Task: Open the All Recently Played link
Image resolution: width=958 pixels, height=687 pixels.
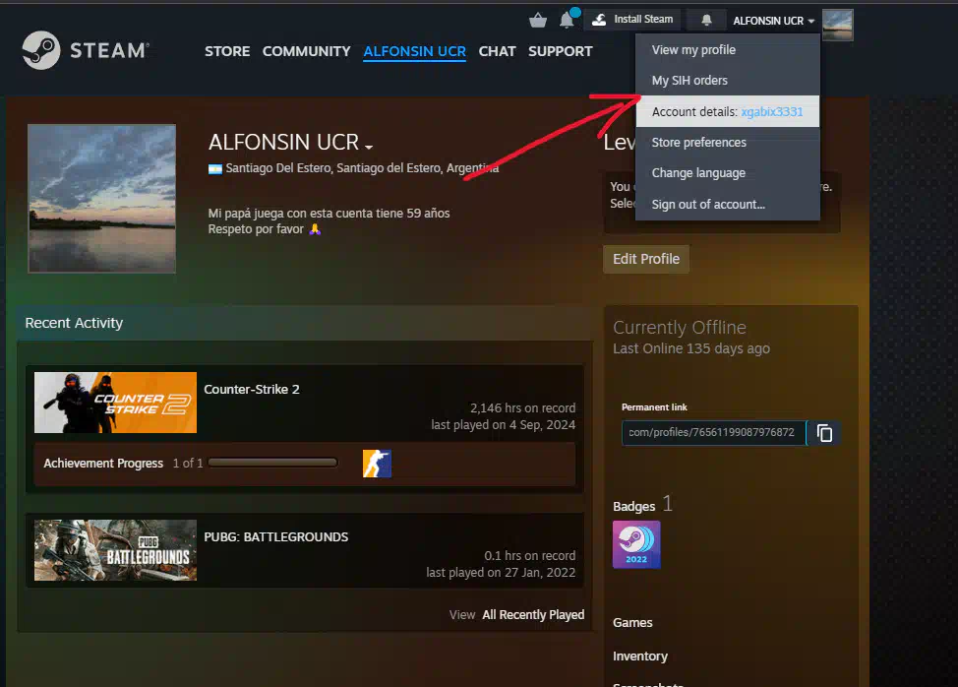Action: (532, 615)
